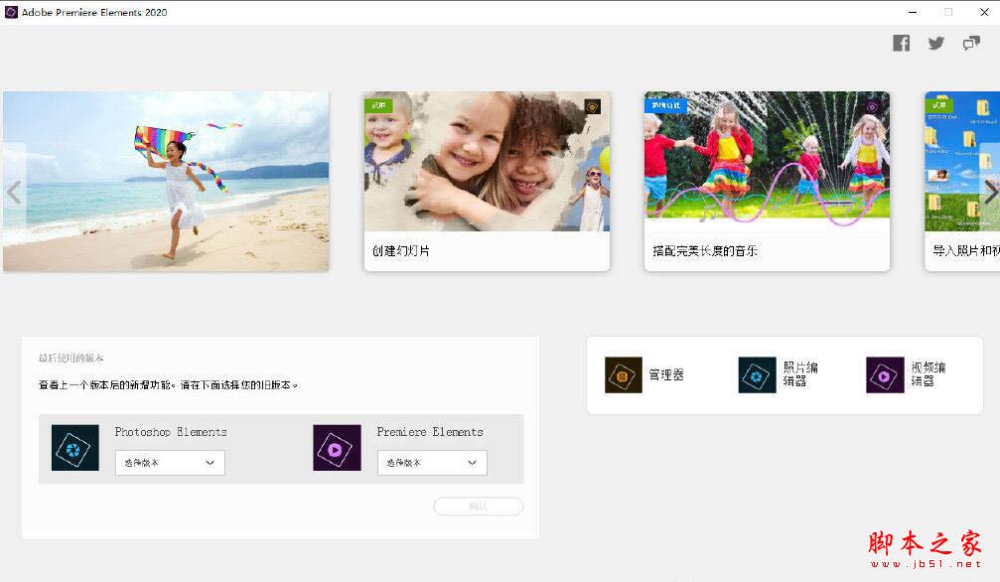Click the 最后使用的版本 heading
The height and width of the screenshot is (582, 1000).
(x=71, y=358)
